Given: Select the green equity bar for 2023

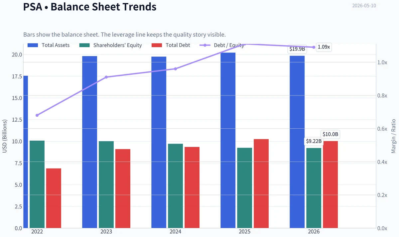Looking at the screenshot, I should pyautogui.click(x=106, y=185).
